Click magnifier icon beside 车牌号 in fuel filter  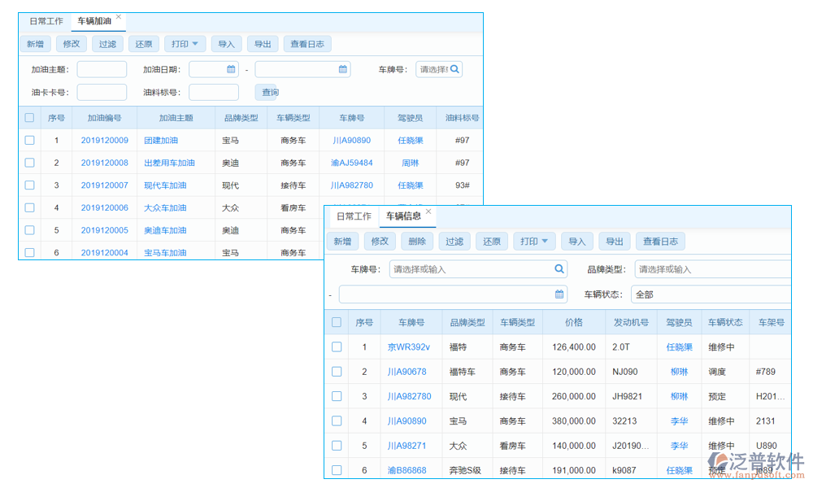pos(456,69)
